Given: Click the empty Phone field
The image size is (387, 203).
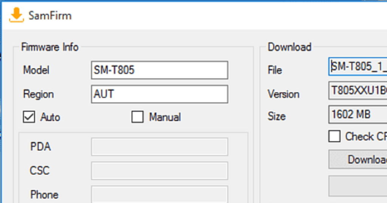Looking at the screenshot, I should 159,194.
